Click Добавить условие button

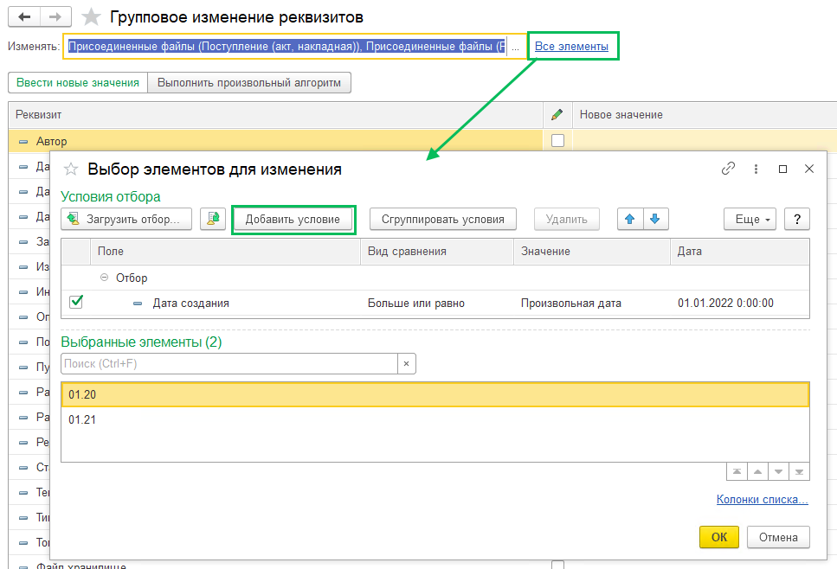(293, 219)
